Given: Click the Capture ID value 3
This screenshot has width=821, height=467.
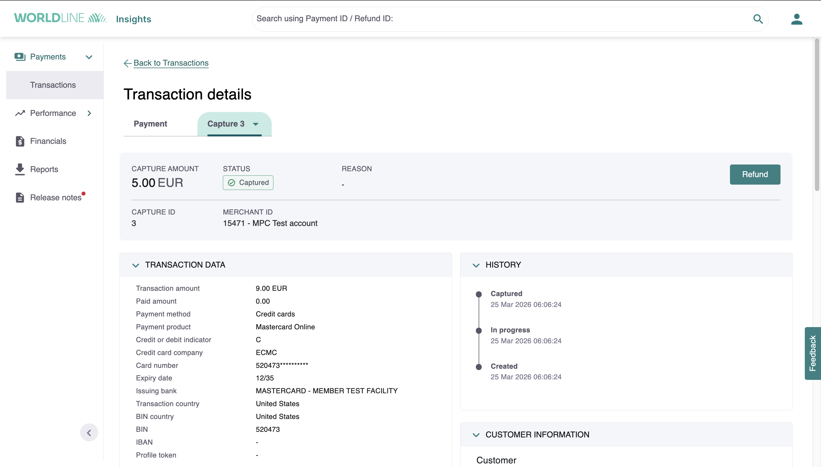Looking at the screenshot, I should (x=134, y=223).
